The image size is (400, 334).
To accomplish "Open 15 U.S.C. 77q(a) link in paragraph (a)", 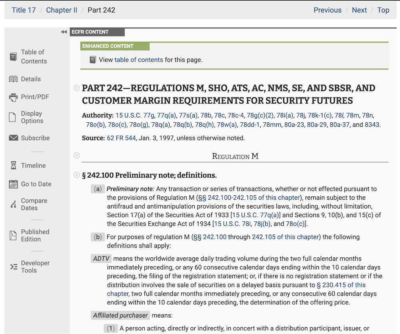I will pos(256,215).
